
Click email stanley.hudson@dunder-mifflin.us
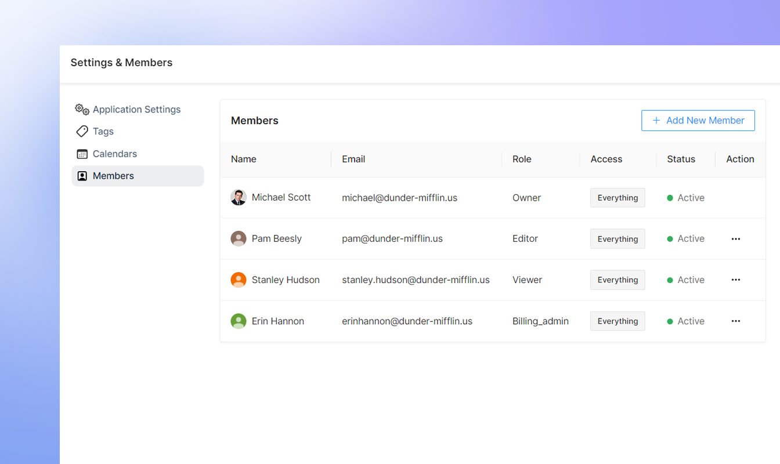click(x=416, y=280)
